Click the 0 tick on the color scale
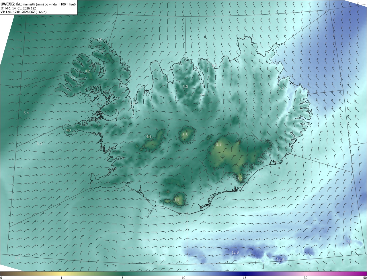Screen dimensions: 367x280 1,278
